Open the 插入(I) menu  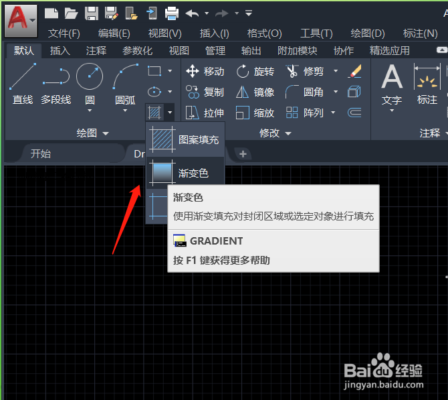tap(214, 34)
